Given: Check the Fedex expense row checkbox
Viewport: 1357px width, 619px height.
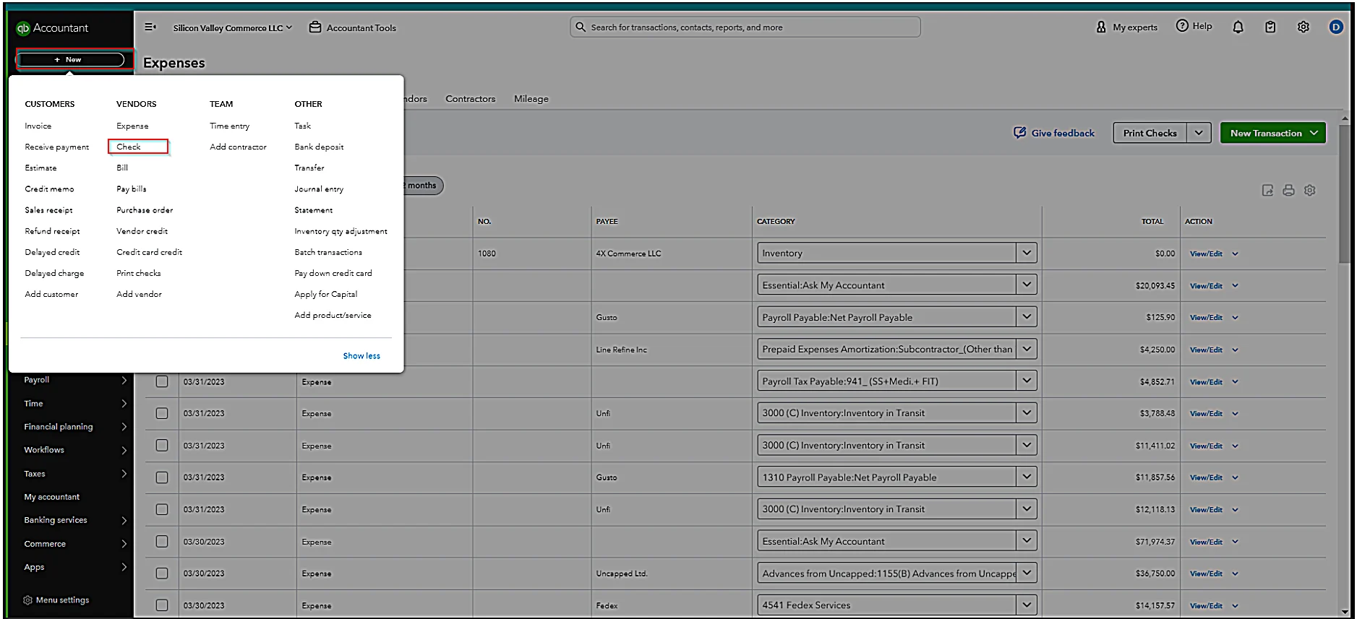Looking at the screenshot, I should point(162,605).
